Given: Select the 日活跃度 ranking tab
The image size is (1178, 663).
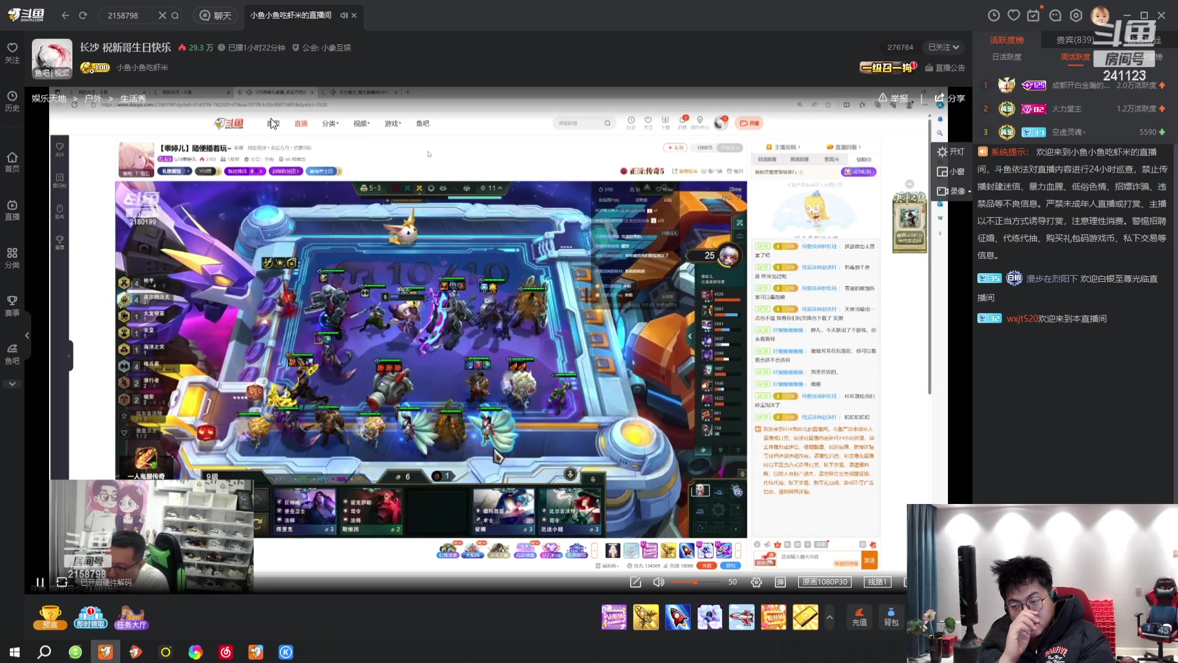Looking at the screenshot, I should coord(1007,57).
